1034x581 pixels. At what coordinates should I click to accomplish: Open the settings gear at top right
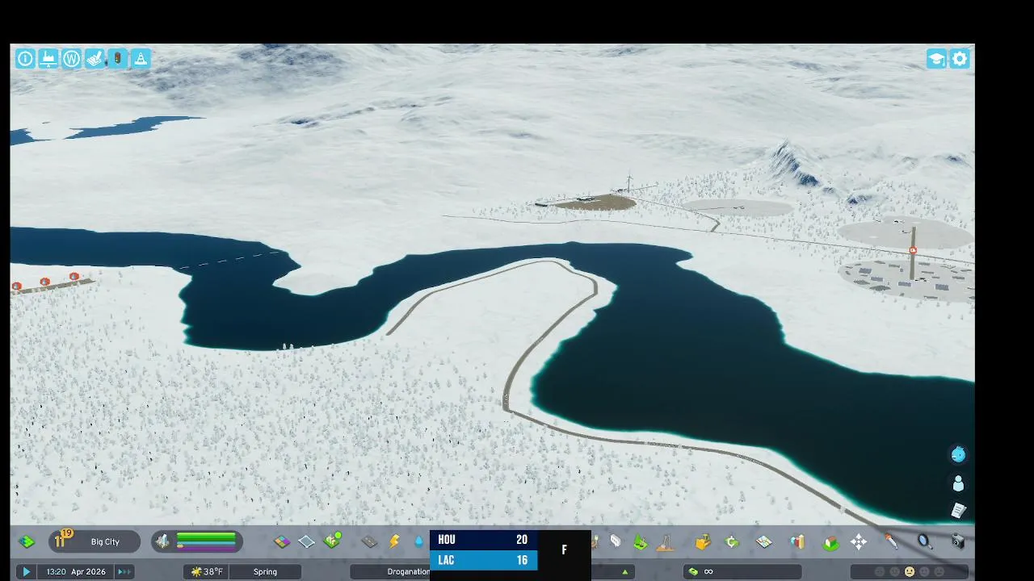click(960, 59)
